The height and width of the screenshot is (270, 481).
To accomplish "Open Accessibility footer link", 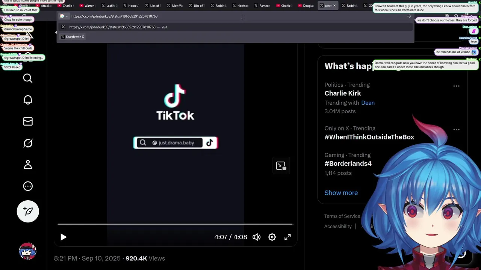I will (338, 226).
